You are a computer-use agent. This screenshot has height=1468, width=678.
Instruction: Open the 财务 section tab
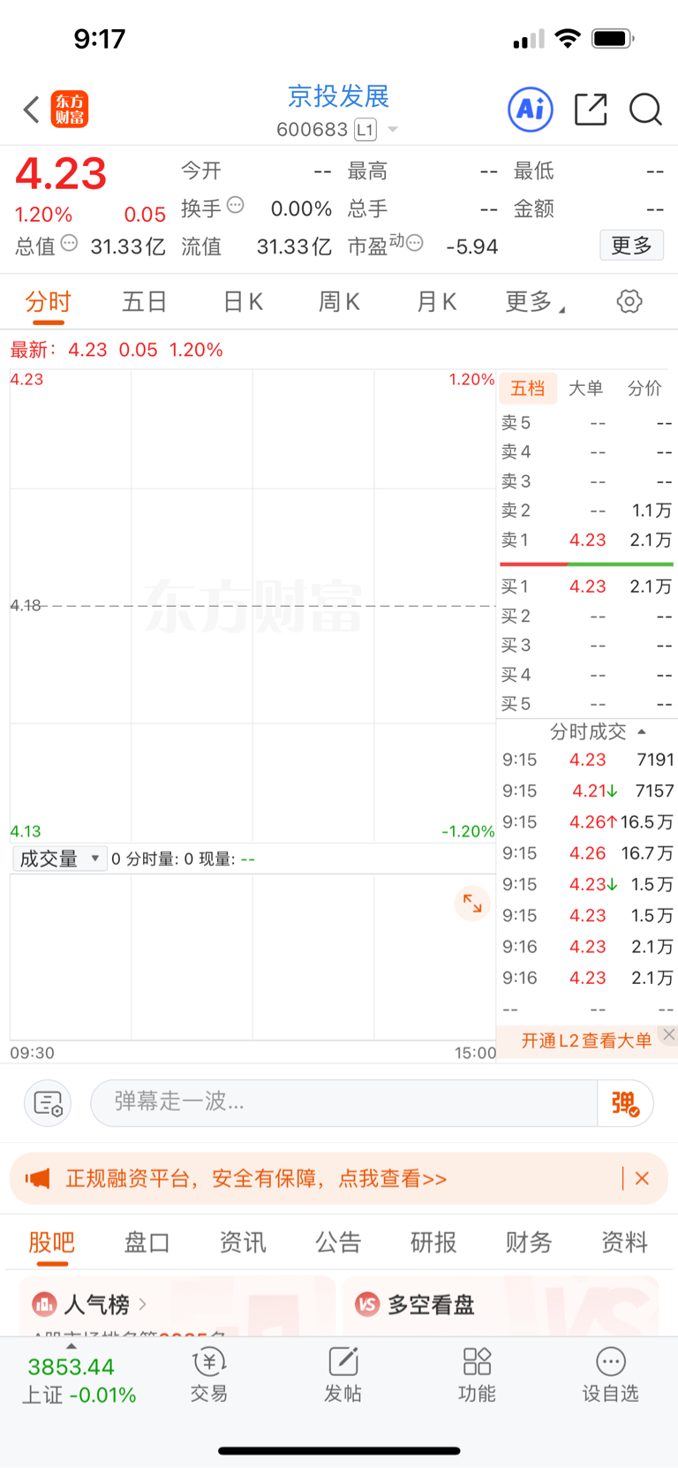coord(529,1243)
